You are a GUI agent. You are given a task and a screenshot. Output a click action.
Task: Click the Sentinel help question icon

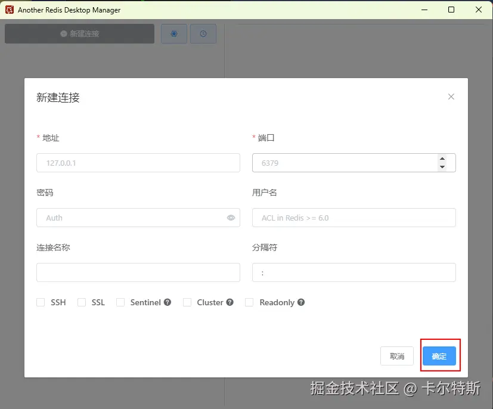(x=168, y=302)
